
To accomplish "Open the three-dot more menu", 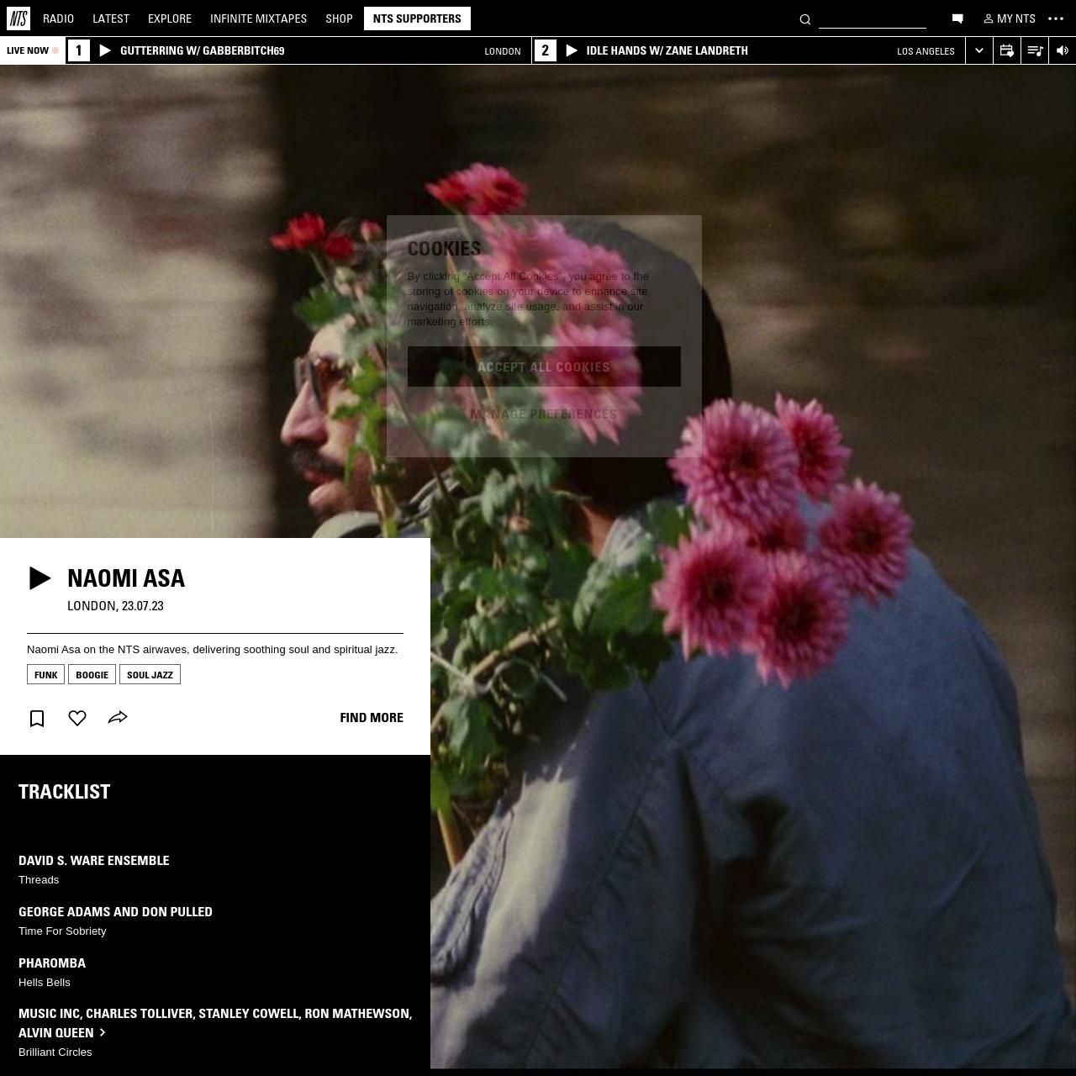I will pos(1056,18).
